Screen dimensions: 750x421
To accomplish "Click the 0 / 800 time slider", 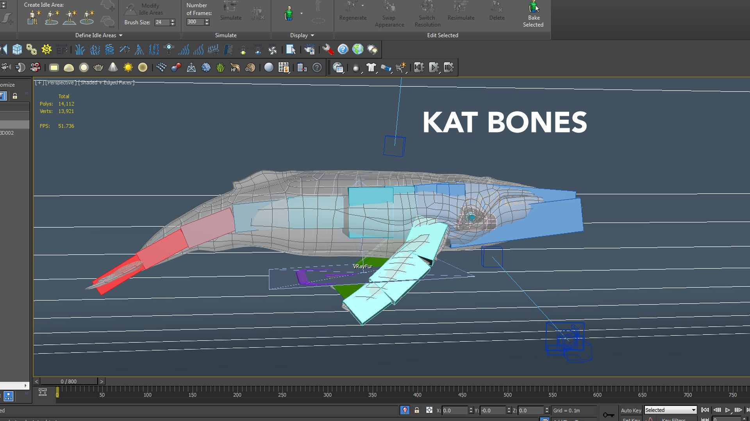I will coord(69,381).
